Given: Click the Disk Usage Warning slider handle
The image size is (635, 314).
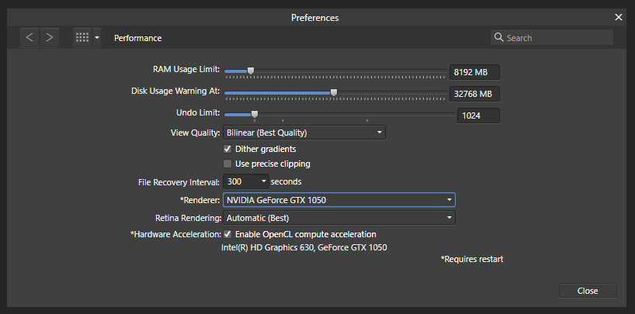Looking at the screenshot, I should tap(334, 93).
